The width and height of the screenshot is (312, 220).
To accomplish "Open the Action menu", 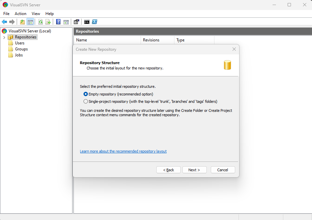I will (x=20, y=14).
